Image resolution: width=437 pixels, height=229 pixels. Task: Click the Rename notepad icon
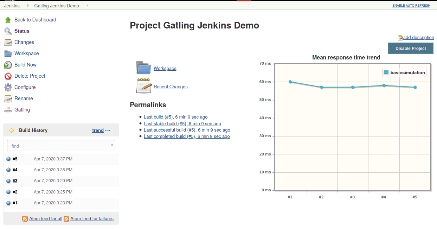[8, 98]
